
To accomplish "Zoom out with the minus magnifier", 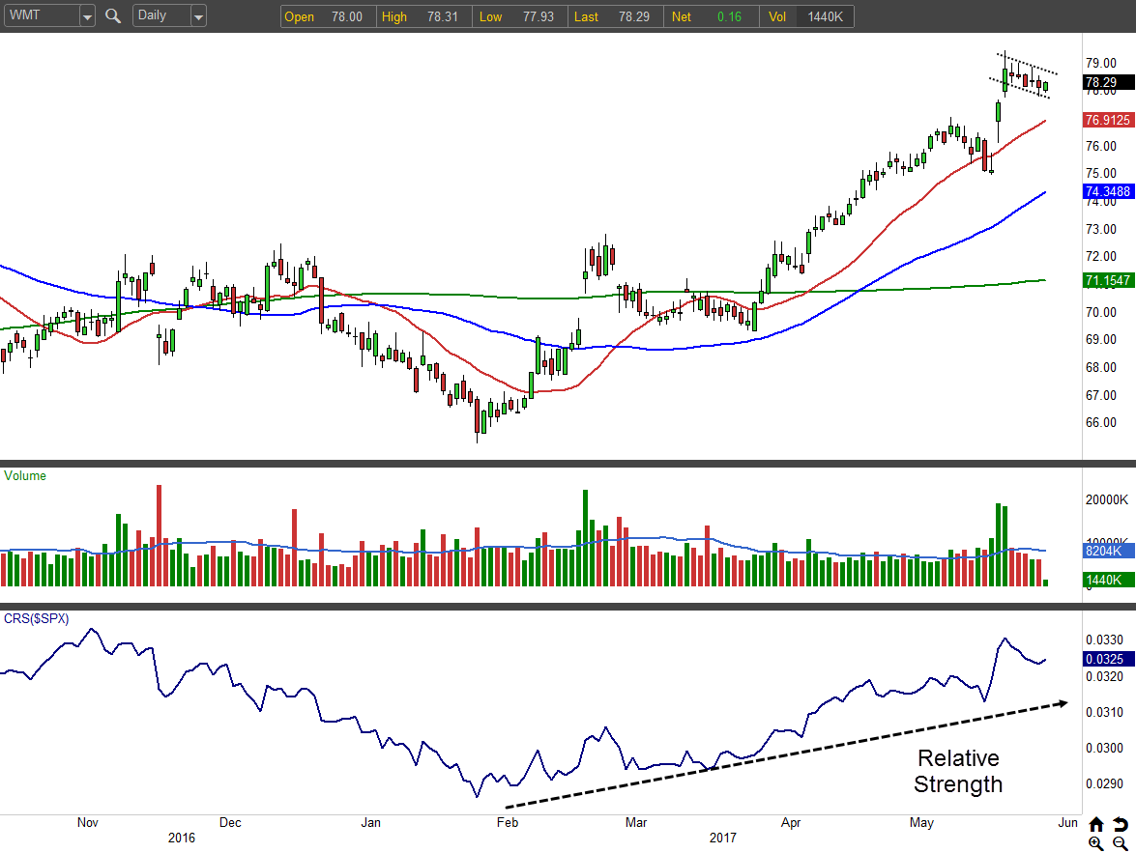I will (1120, 843).
